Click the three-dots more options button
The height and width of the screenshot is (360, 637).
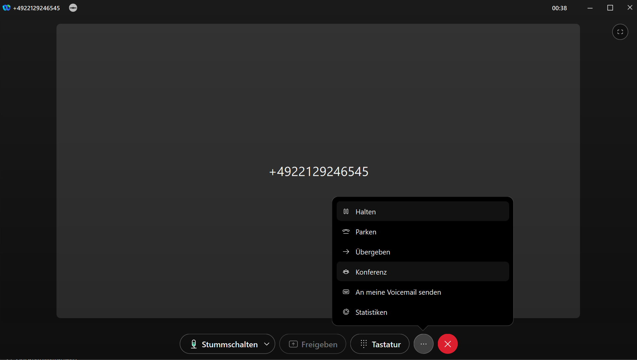423,344
